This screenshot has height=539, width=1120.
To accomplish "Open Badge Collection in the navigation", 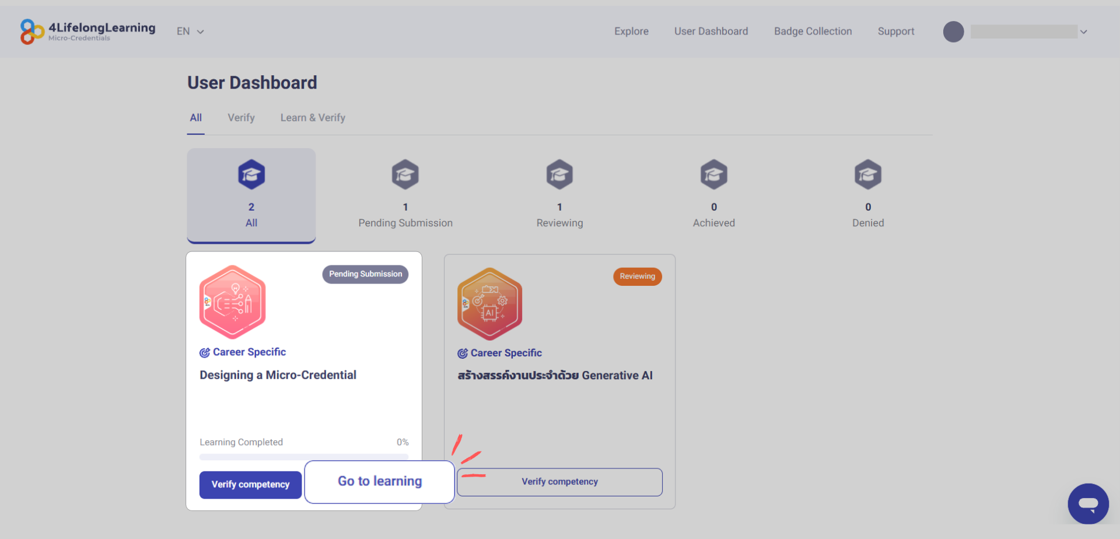I will pos(813,32).
